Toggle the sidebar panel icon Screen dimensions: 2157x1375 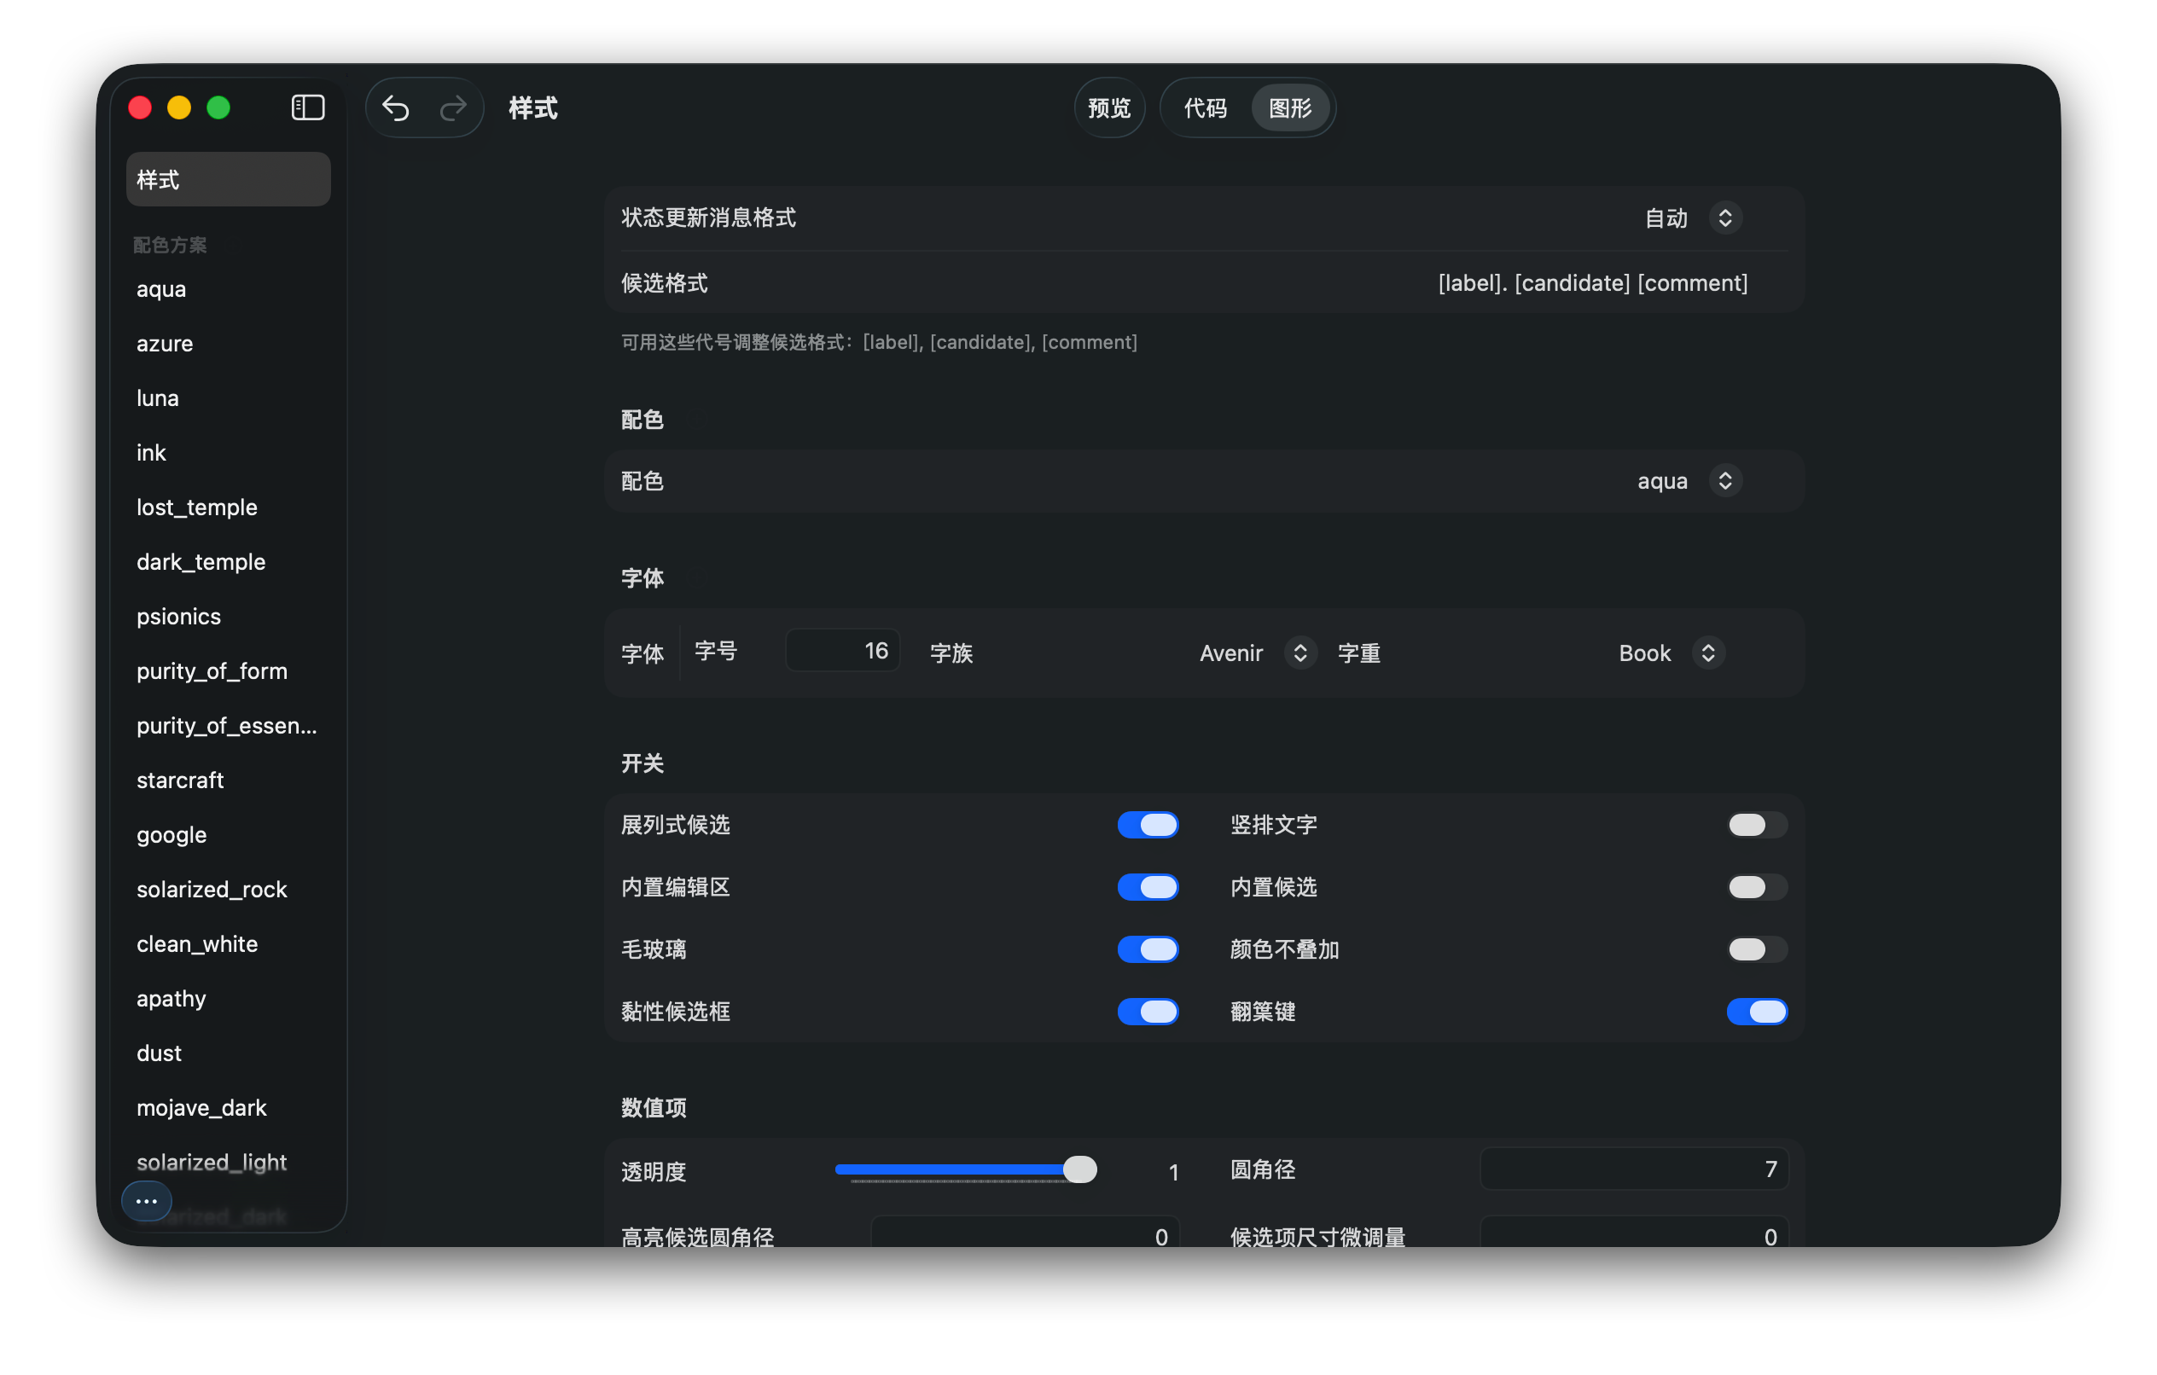tap(308, 107)
